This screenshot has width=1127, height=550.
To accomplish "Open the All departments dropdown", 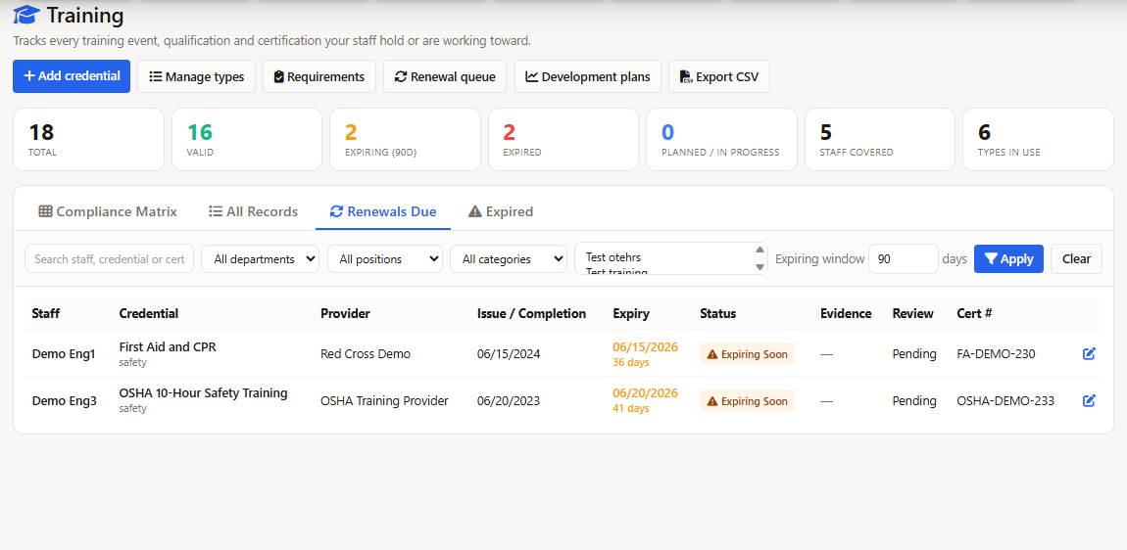I will click(260, 258).
